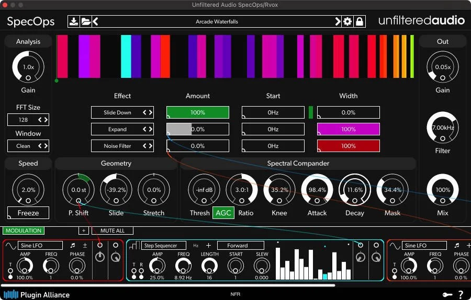Toggle the MODULATION panel button
The image size is (471, 300).
coord(24,230)
